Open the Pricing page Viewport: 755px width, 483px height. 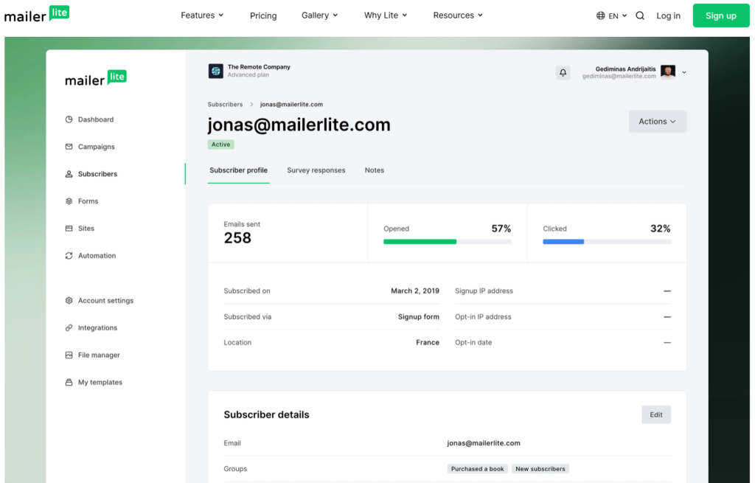coord(263,16)
